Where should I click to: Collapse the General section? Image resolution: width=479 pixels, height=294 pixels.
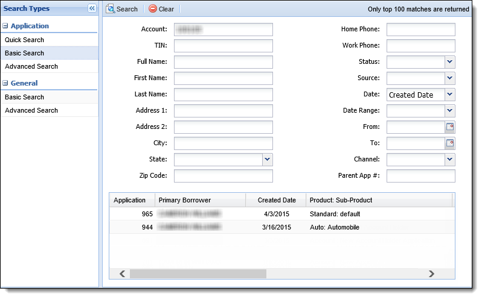coord(5,83)
